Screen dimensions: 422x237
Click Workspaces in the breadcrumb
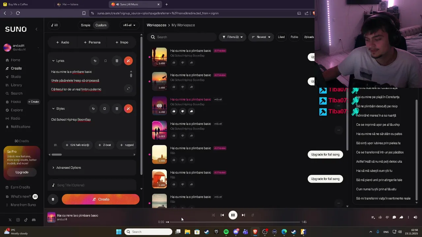pyautogui.click(x=157, y=25)
